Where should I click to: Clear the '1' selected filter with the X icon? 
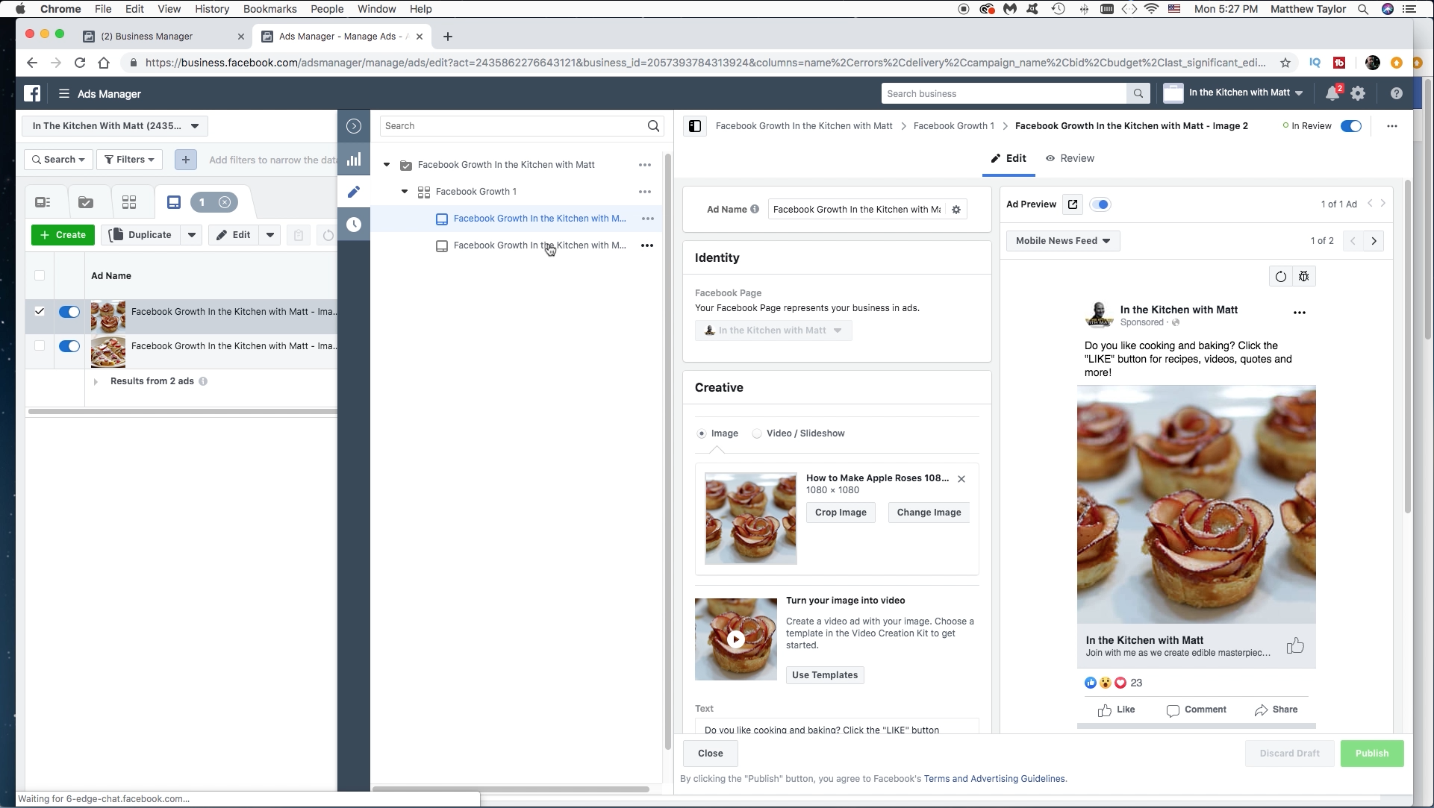[225, 202]
